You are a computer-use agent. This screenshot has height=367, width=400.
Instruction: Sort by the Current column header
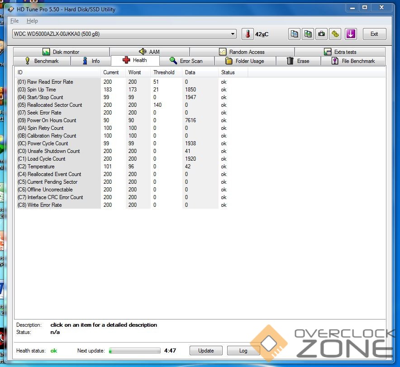(x=113, y=72)
